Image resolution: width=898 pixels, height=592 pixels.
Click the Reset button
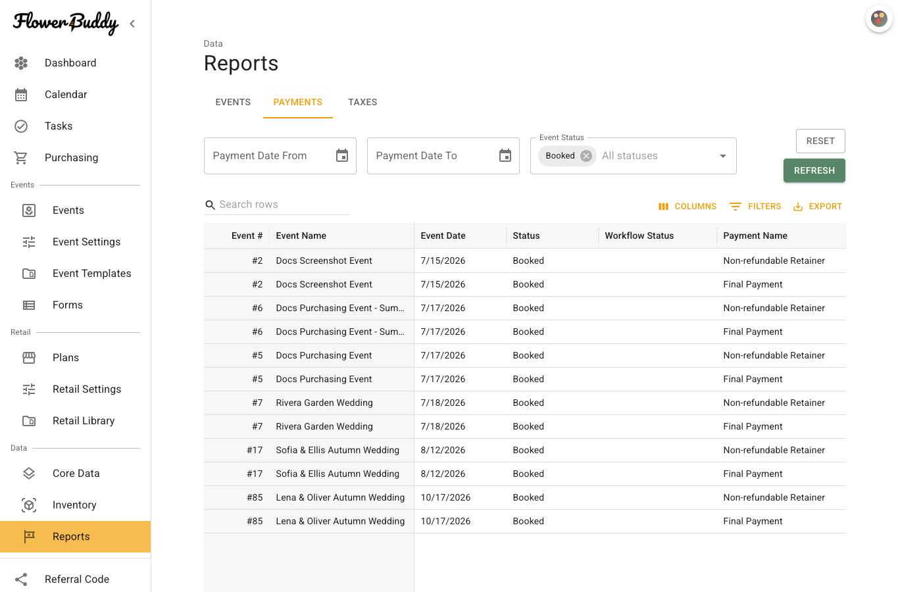click(x=820, y=141)
